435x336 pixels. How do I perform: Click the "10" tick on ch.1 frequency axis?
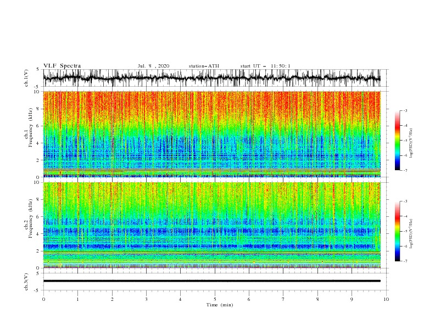click(37, 92)
